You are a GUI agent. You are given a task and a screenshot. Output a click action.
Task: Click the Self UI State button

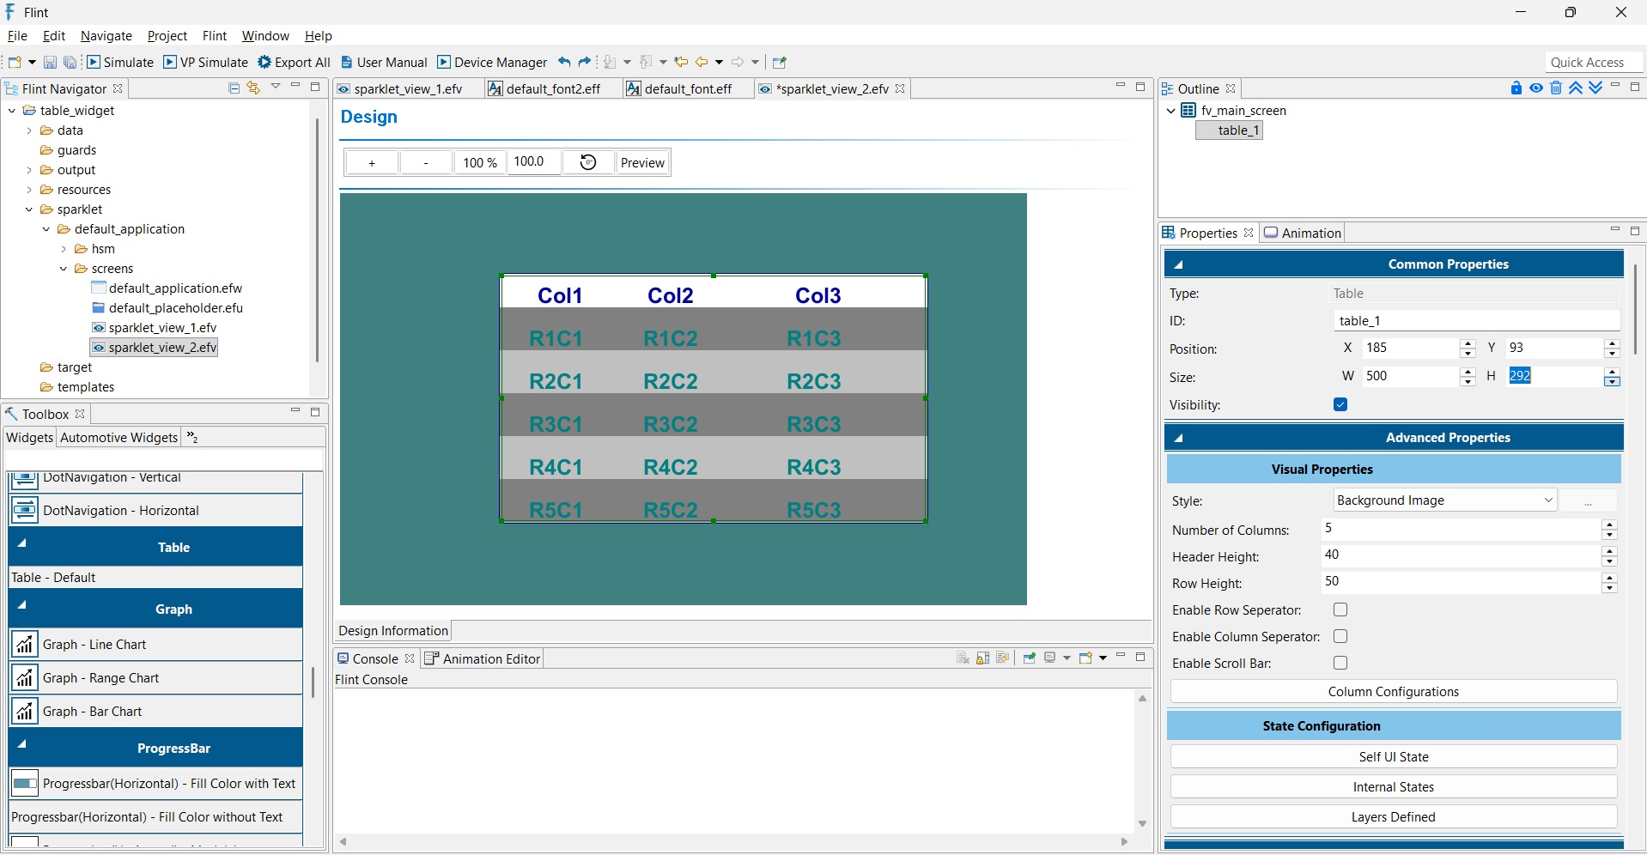tap(1394, 757)
